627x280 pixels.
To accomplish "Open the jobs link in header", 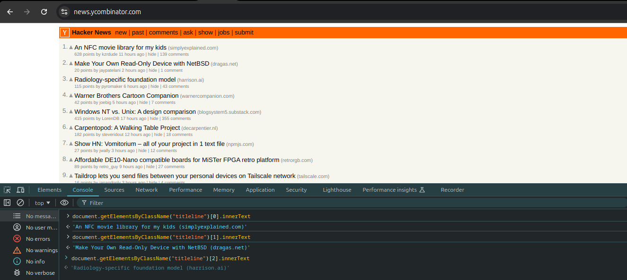I will tap(224, 33).
